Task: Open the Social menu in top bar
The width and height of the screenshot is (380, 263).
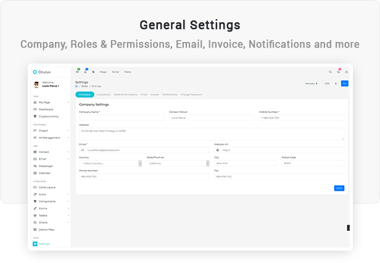Action: tap(115, 72)
